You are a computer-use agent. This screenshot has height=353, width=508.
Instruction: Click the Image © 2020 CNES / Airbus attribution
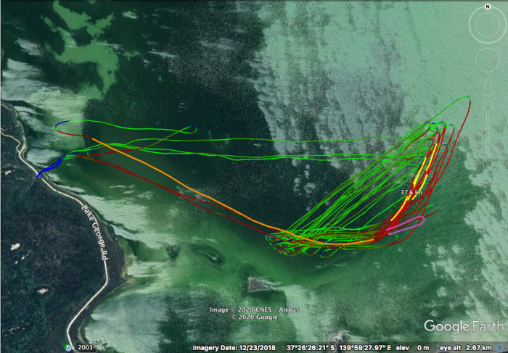[254, 310]
